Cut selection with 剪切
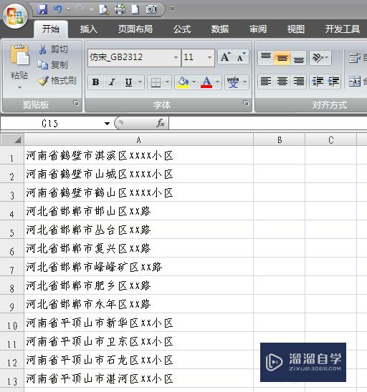The width and height of the screenshot is (367, 392). 54,49
